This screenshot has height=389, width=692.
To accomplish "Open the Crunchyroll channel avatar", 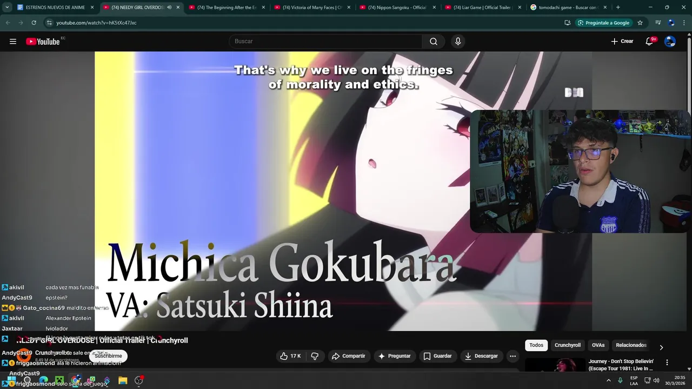I will point(23,356).
